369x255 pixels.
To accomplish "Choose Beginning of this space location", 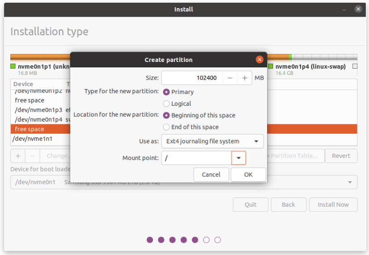I will click(x=167, y=115).
